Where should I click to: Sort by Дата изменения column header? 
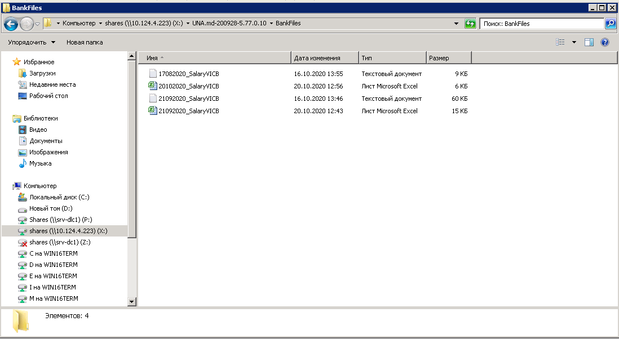tap(325, 58)
